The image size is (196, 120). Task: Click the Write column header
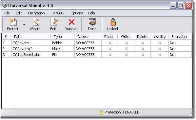coord(126,37)
